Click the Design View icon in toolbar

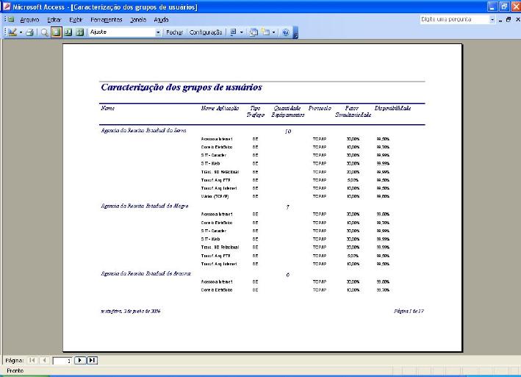coord(12,32)
